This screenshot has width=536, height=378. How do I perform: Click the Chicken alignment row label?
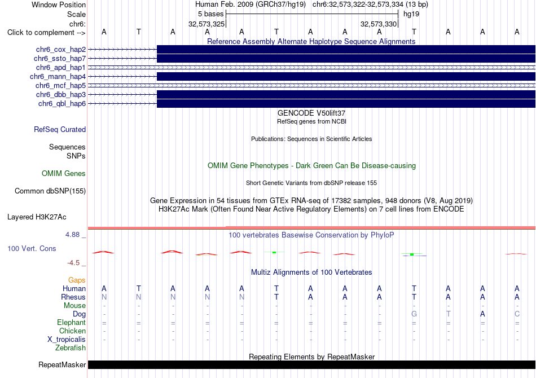(72, 331)
